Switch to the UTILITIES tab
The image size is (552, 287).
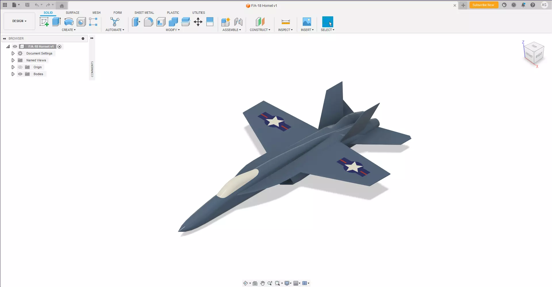point(199,13)
